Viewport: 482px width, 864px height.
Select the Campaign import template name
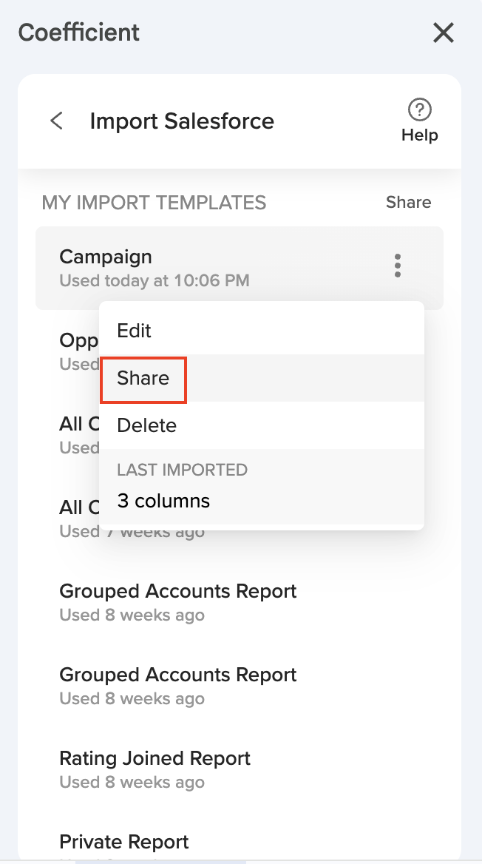[x=106, y=257]
